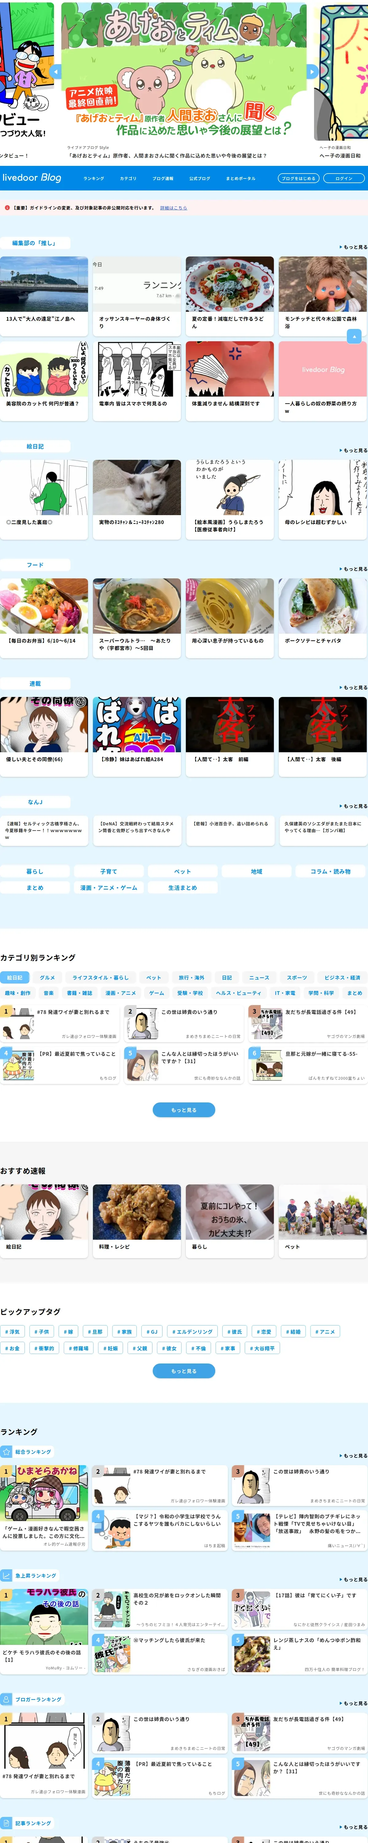Click the carousel next arrow button

pyautogui.click(x=312, y=72)
